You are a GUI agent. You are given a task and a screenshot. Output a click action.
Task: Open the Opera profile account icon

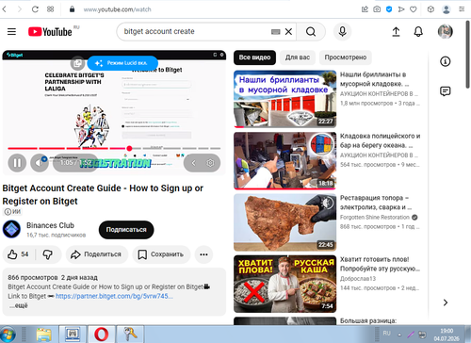point(447,9)
